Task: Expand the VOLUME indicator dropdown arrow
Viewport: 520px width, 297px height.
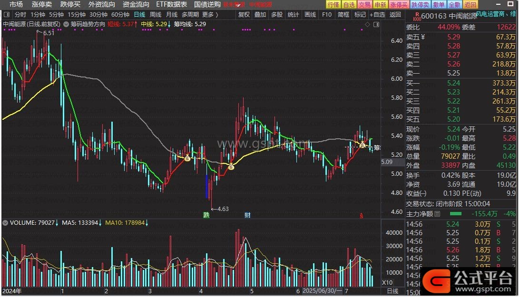Action: [x=5, y=223]
